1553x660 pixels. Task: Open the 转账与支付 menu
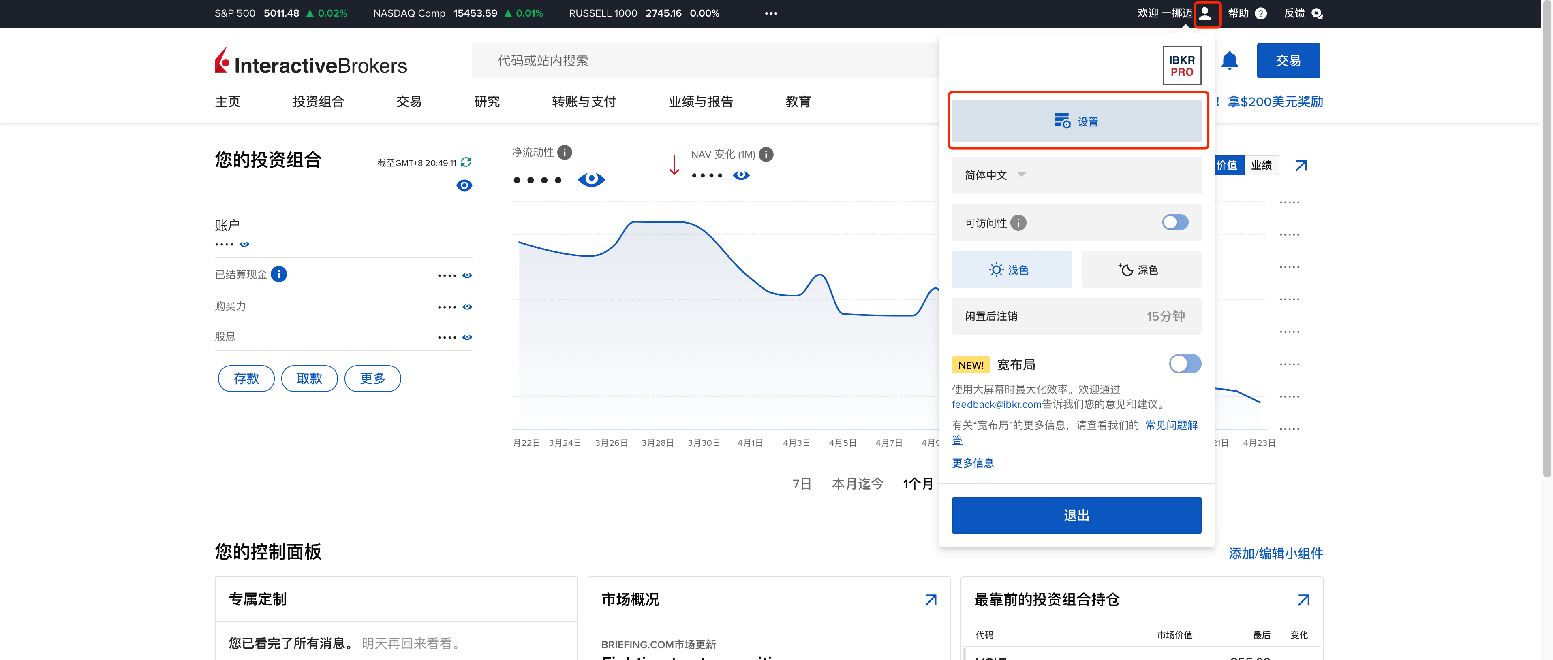coord(584,101)
